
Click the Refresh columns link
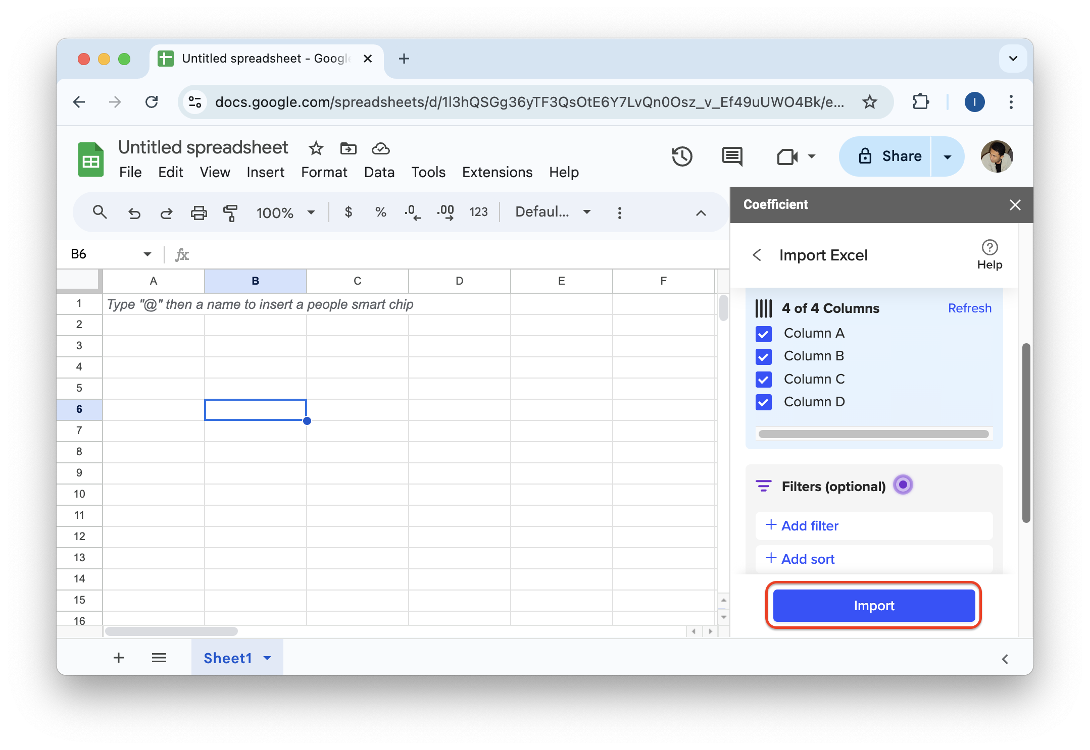click(x=969, y=308)
